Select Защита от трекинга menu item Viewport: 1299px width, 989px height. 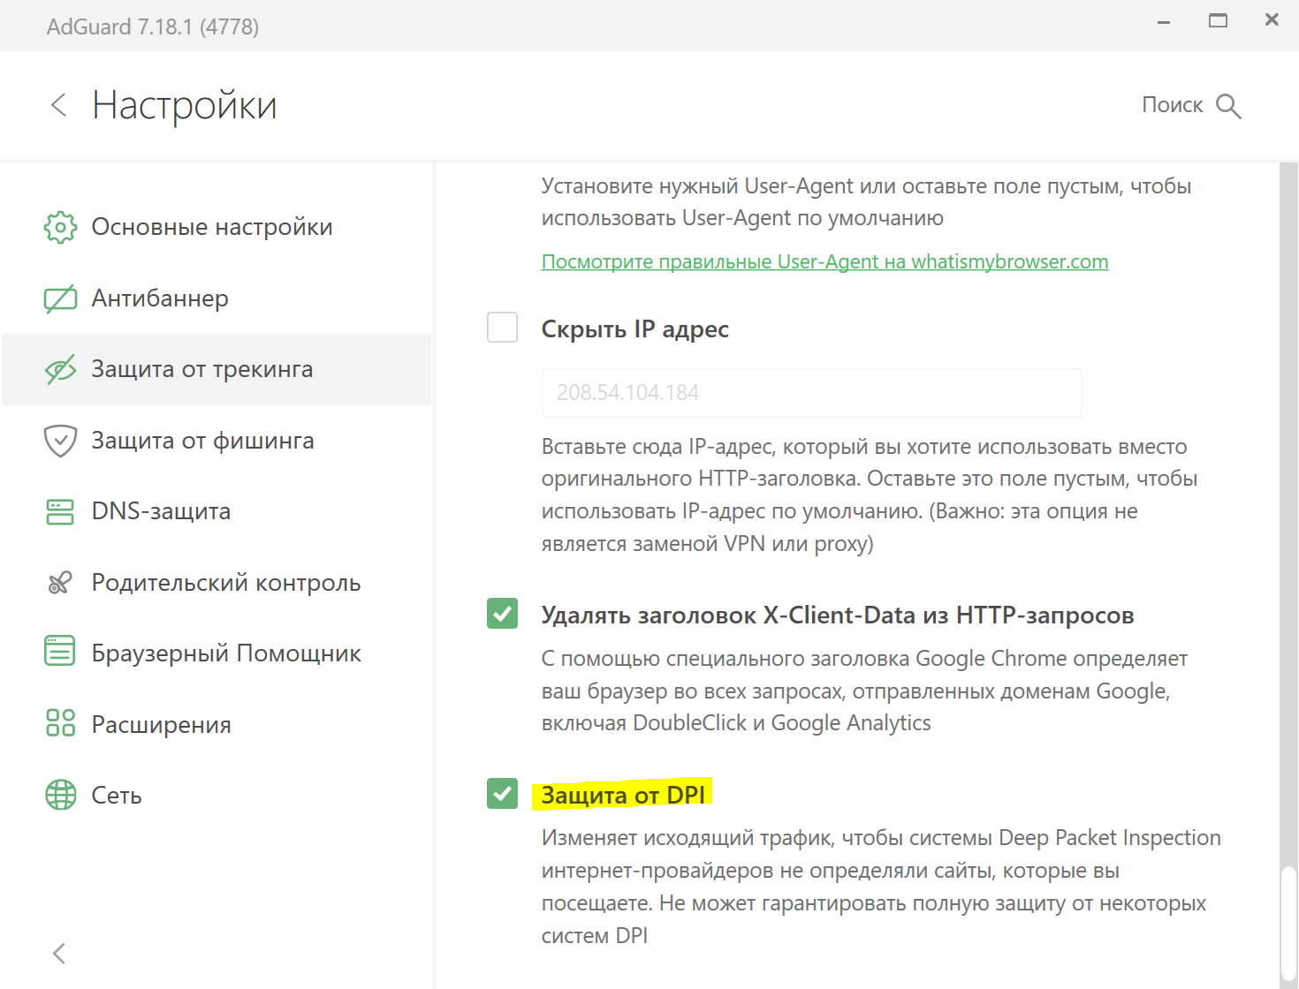[216, 369]
